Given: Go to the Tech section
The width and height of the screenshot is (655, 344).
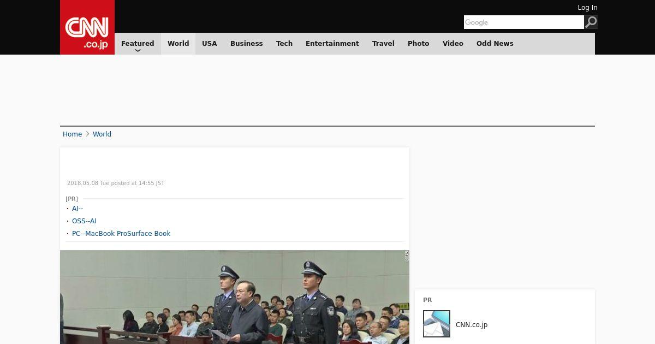Looking at the screenshot, I should pyautogui.click(x=284, y=44).
